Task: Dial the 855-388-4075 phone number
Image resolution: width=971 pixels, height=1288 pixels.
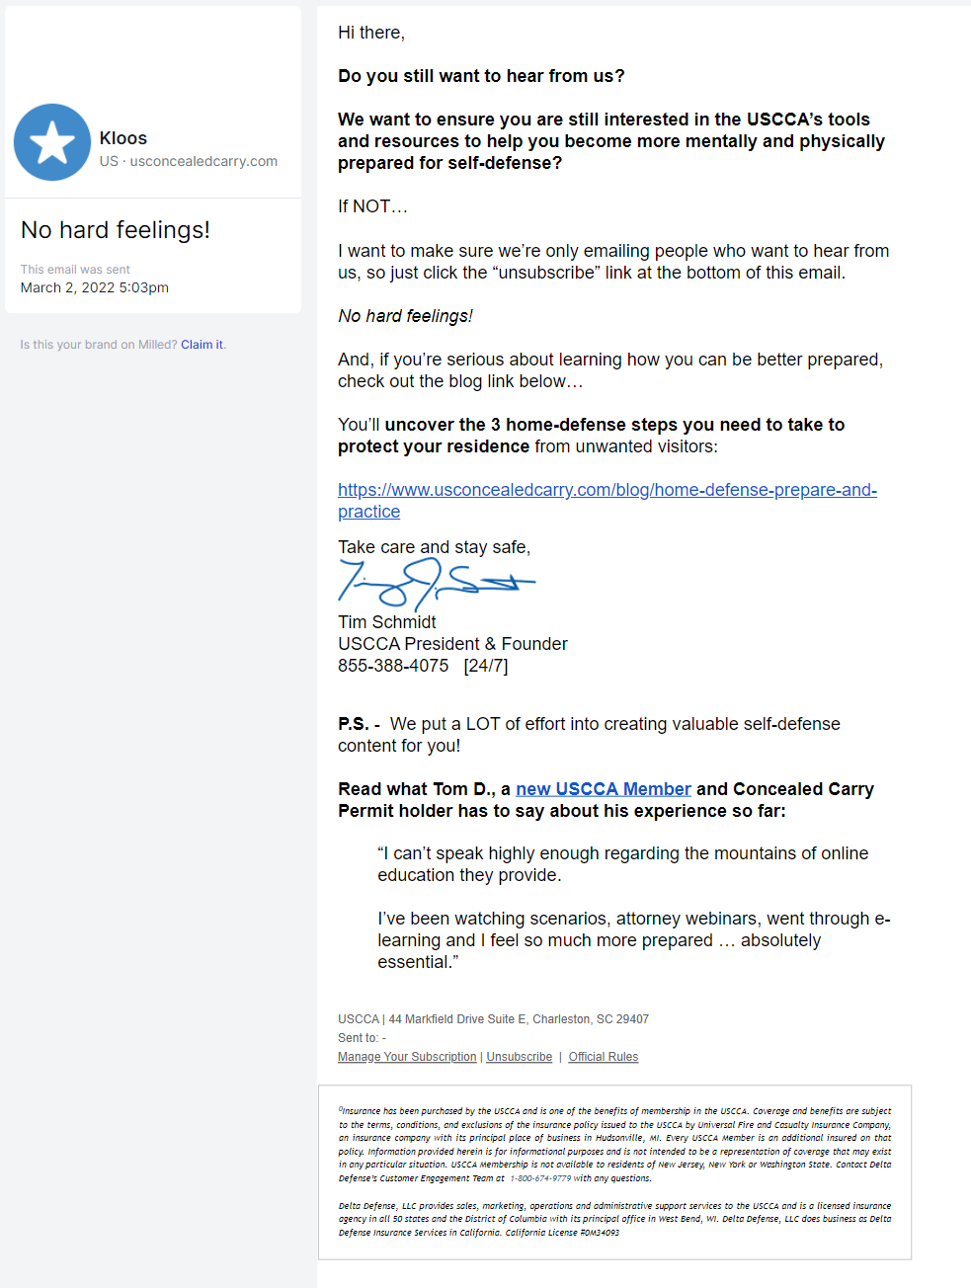Action: click(393, 665)
